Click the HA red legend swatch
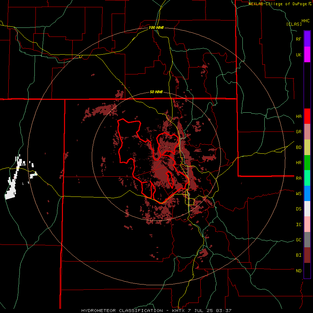Screen dimensions: 313x313 [307, 116]
